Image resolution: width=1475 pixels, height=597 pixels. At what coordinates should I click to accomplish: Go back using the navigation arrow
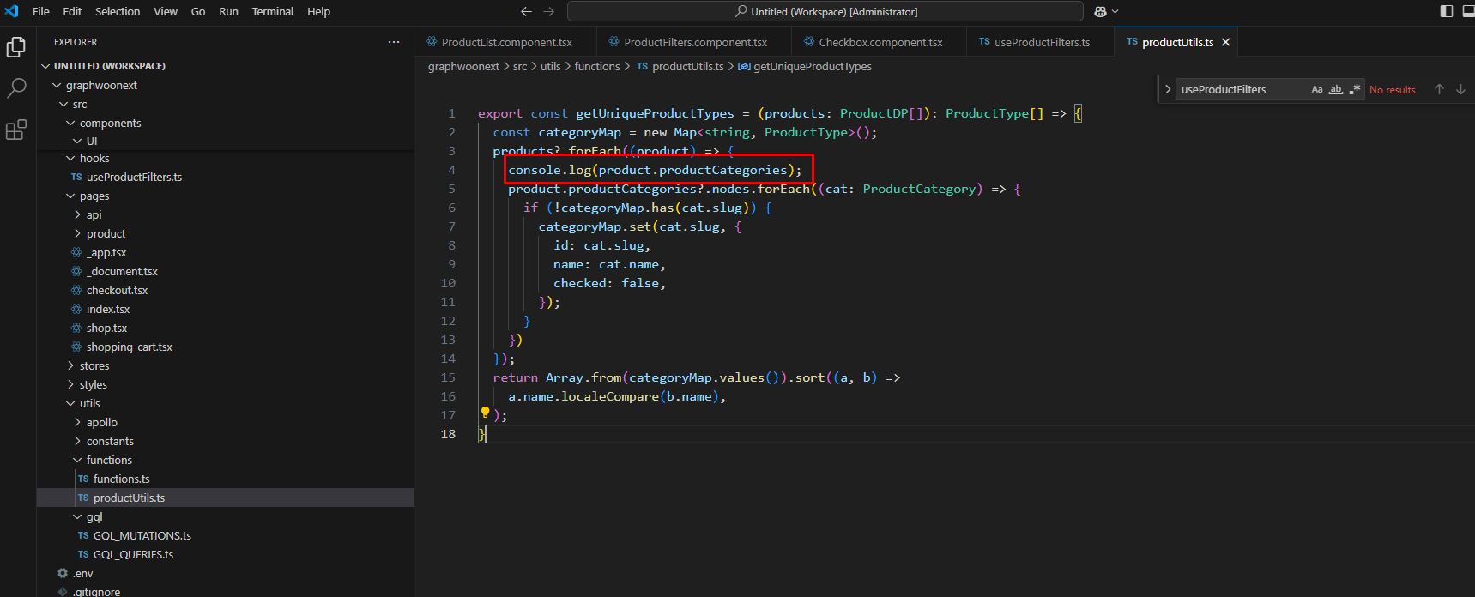click(526, 12)
